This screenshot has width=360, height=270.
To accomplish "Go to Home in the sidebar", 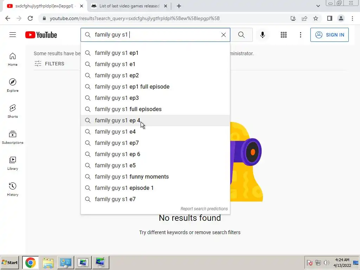I will [13, 59].
